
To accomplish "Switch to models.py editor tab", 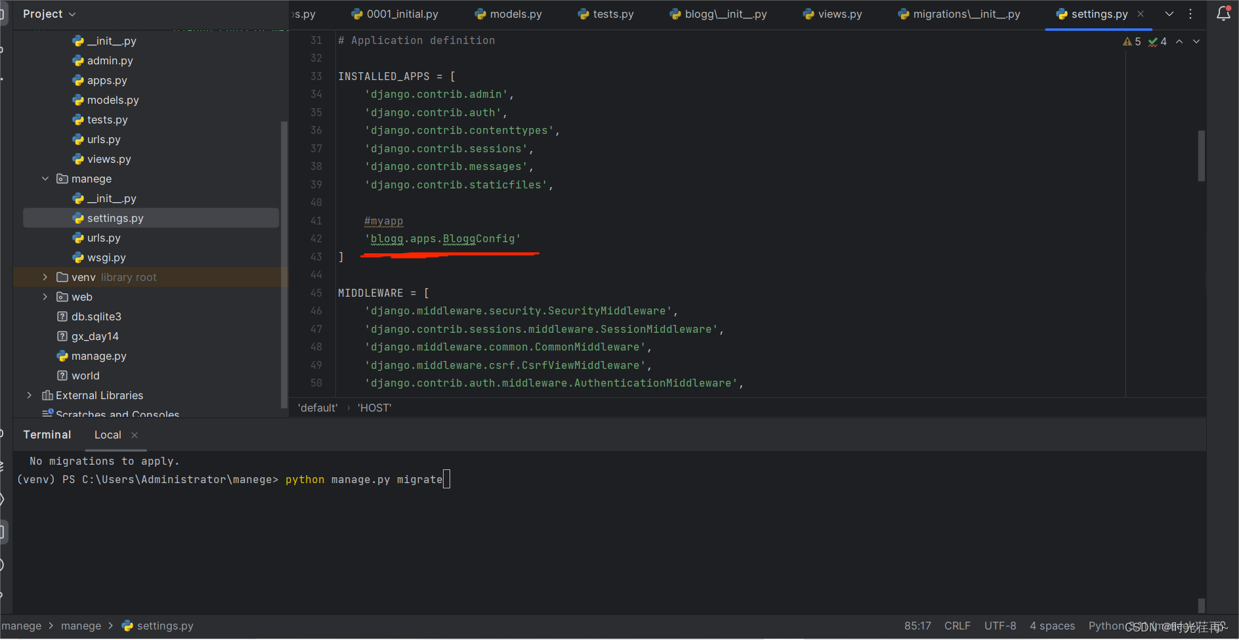I will (x=508, y=14).
